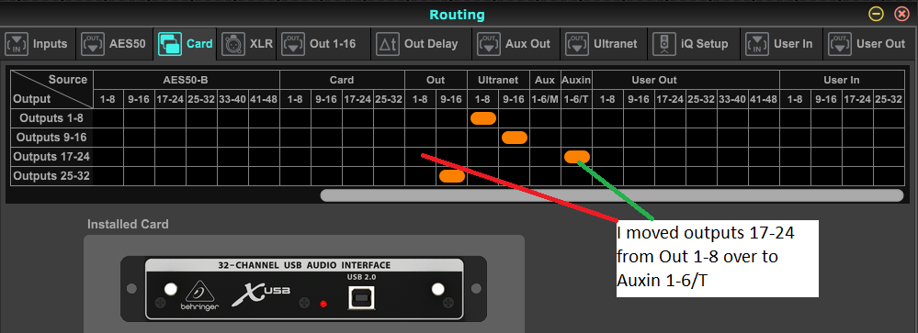Toggle Outputs 17-24 to Auxin 1-6/T routing
The height and width of the screenshot is (333, 918).
tap(577, 157)
